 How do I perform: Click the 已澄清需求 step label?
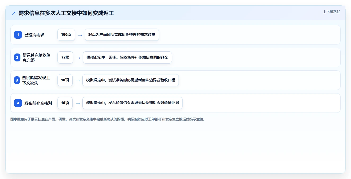(x=34, y=35)
